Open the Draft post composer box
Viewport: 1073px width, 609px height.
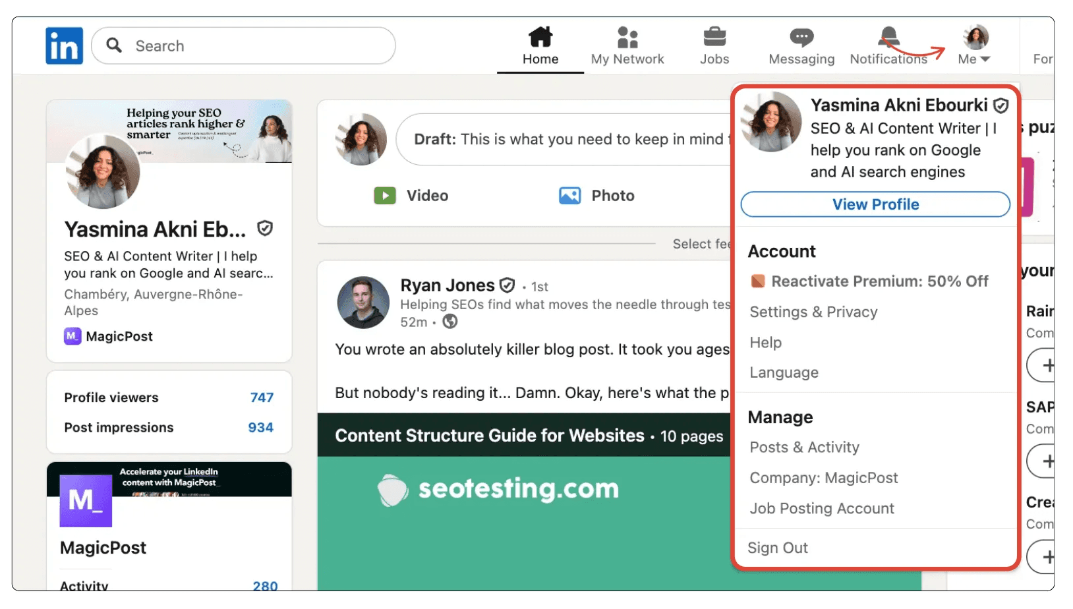click(564, 139)
